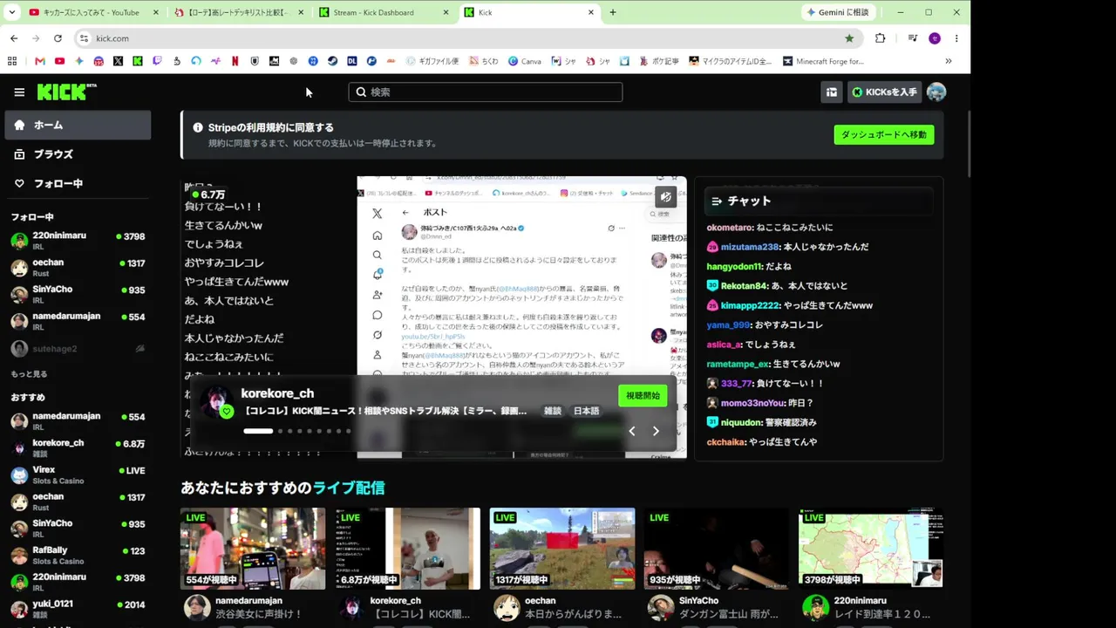Open the Minecraft Forge bookmark
Viewport: 1116px width, 628px height.
[824, 61]
